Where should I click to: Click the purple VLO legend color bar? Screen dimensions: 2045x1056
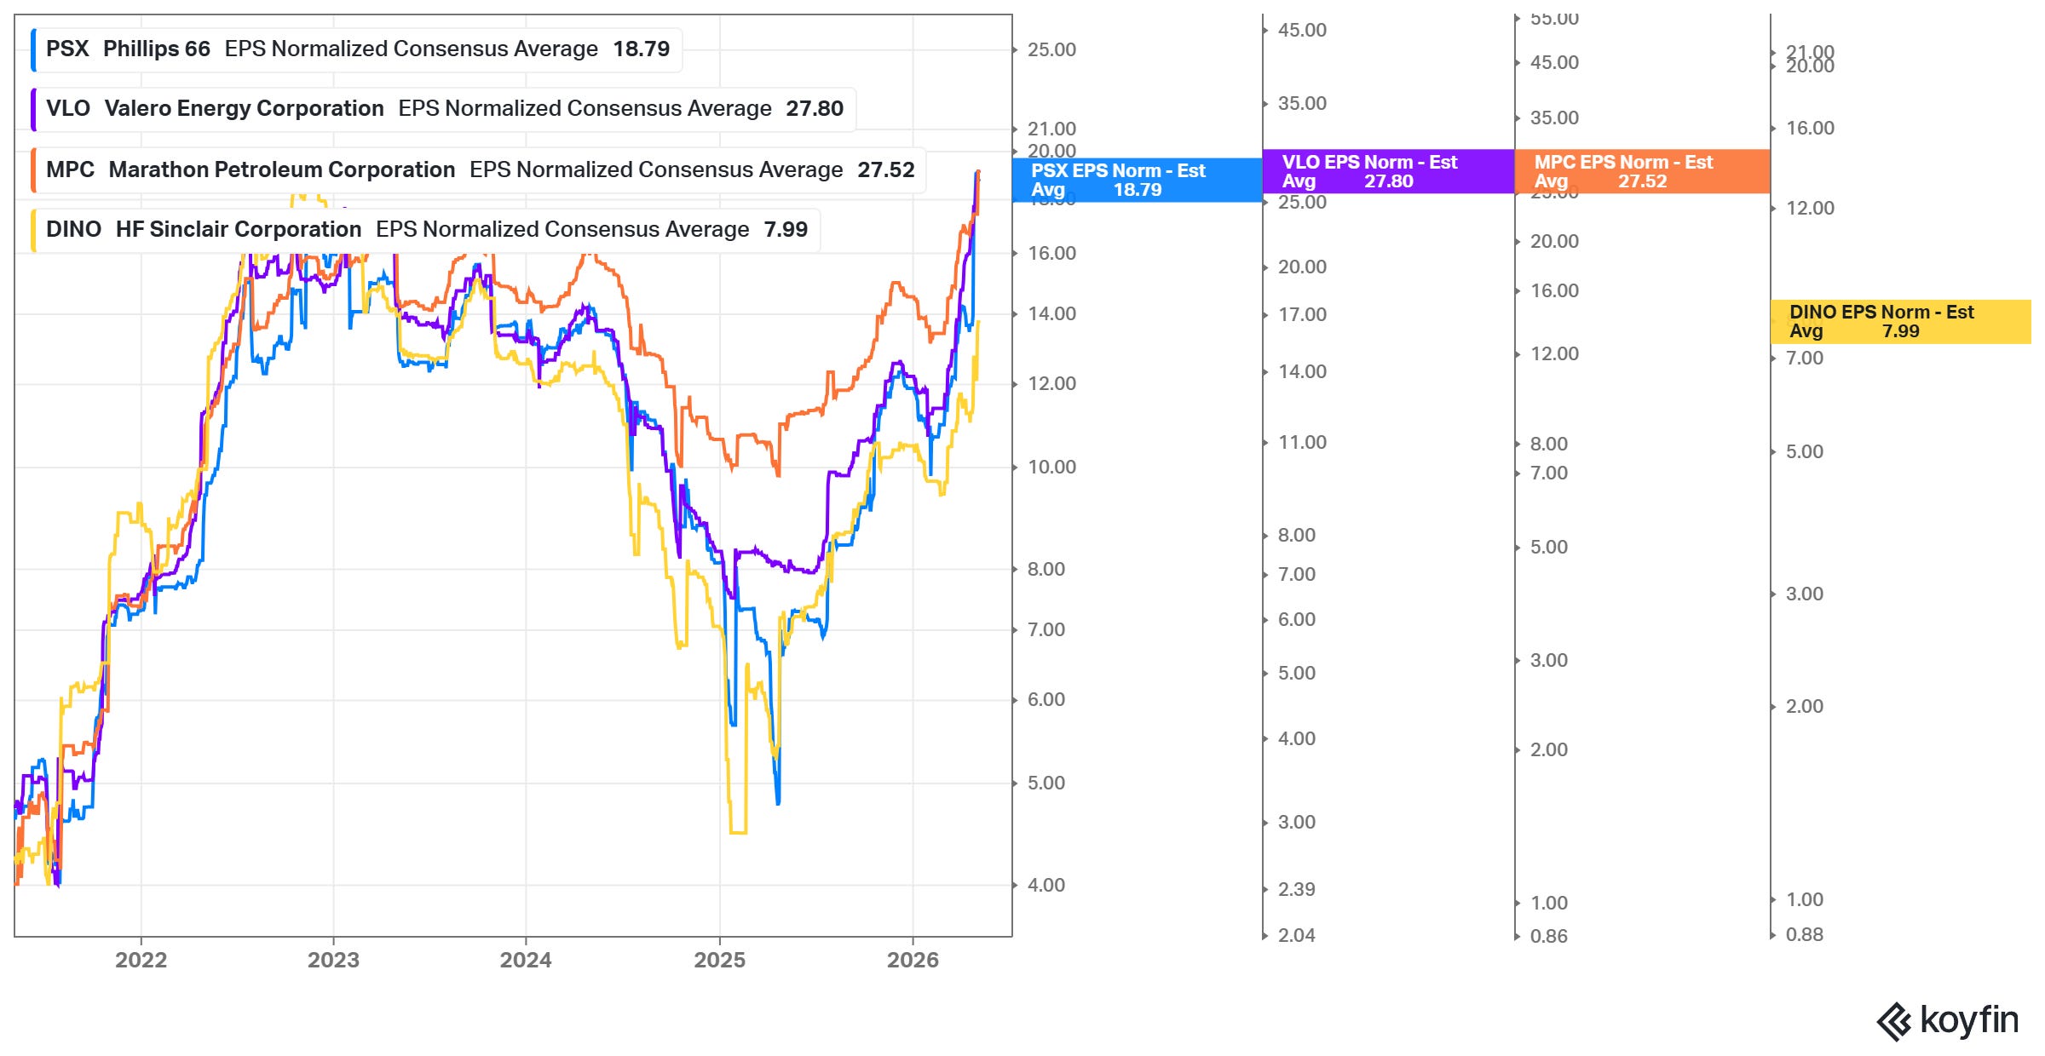(33, 109)
